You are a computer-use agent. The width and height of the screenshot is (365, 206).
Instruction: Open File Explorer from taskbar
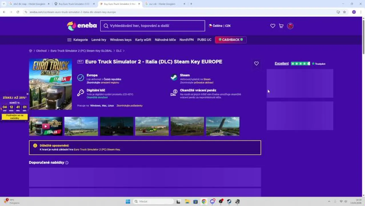pos(187,201)
